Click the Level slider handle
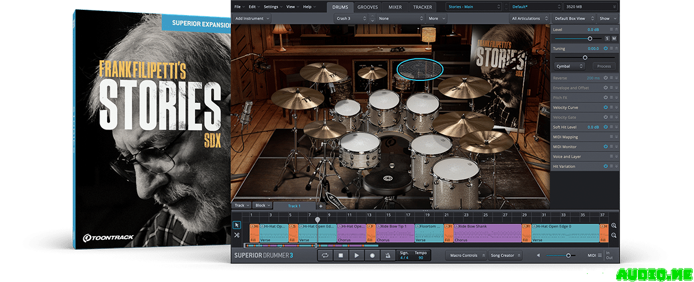 (590, 38)
